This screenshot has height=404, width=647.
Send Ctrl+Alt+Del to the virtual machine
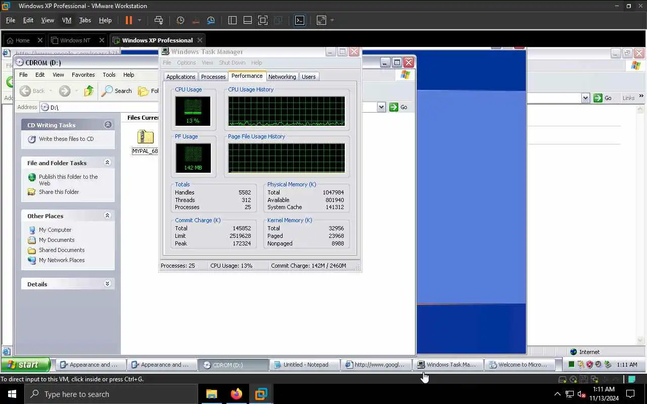pyautogui.click(x=159, y=20)
